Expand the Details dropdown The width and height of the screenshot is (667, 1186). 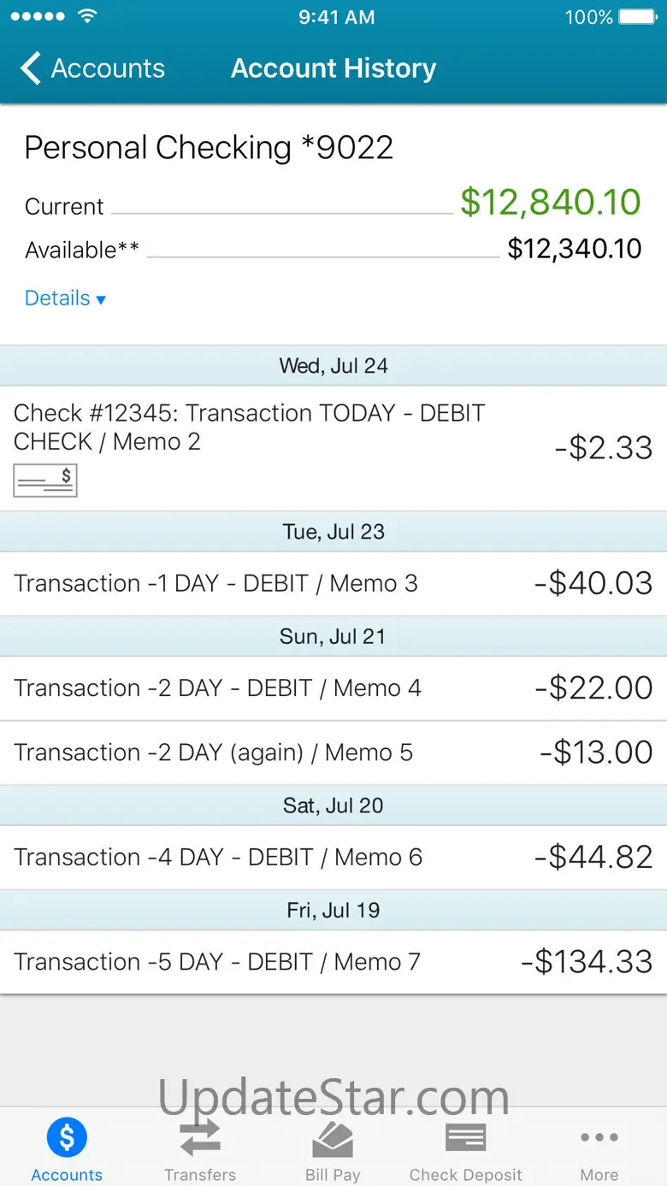tap(65, 298)
